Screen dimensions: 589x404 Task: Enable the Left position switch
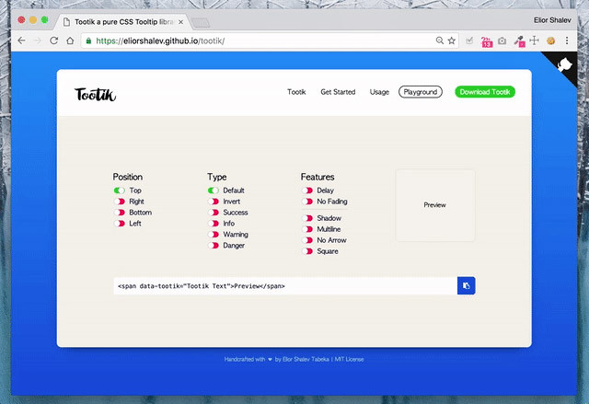pos(119,224)
